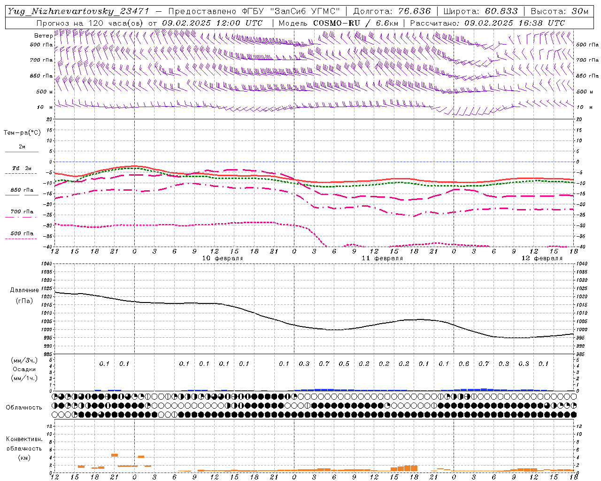Click the Высота: 30м header value
Screen dimensions: 601x481
pyautogui.click(x=559, y=11)
